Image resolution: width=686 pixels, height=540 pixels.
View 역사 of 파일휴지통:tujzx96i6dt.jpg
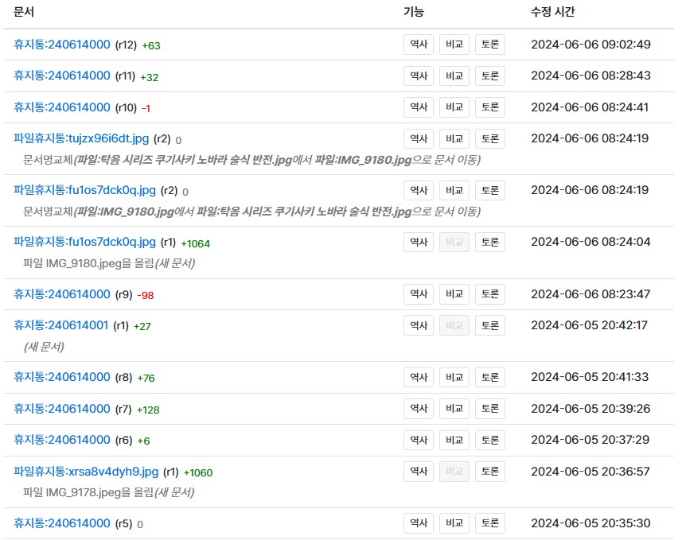(418, 138)
